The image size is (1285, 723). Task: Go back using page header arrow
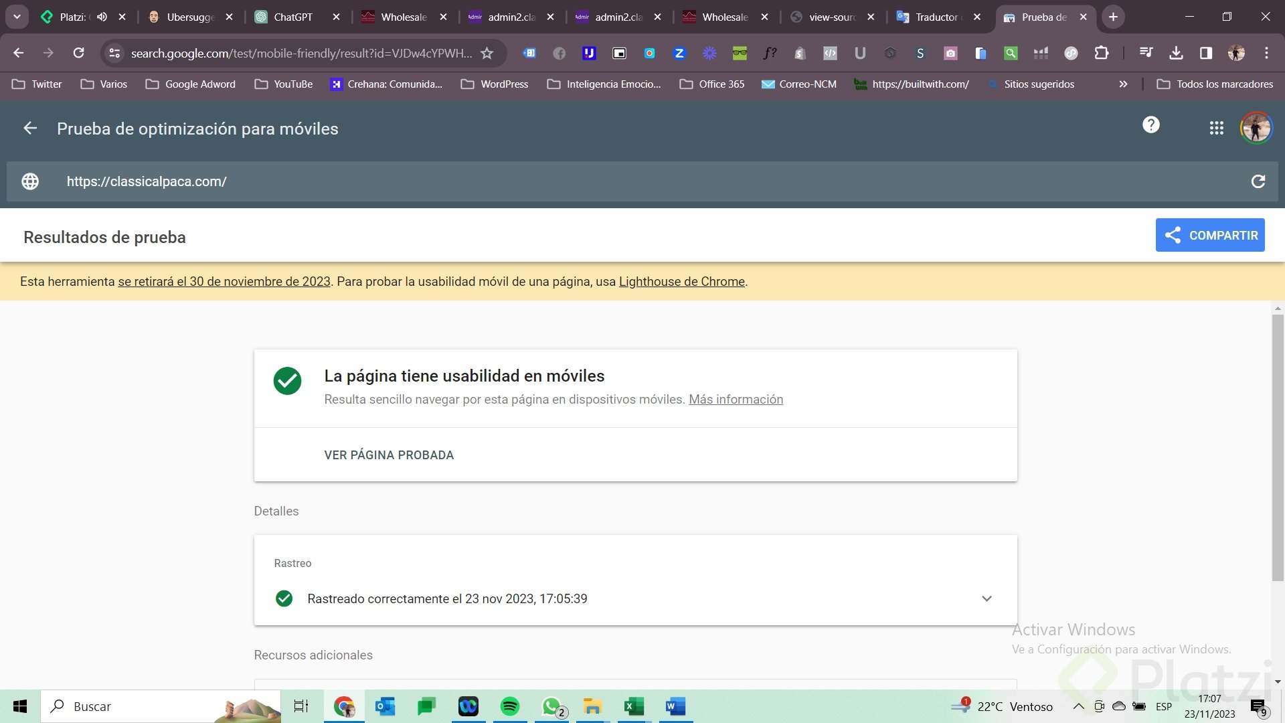coord(30,128)
